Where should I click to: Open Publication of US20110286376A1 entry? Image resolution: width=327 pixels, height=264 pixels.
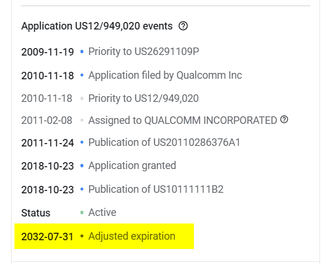pos(164,142)
